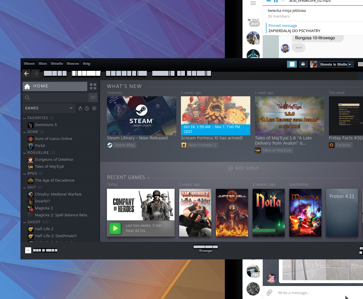
Task: Open the user avatar in Steam header
Action: (x=314, y=64)
